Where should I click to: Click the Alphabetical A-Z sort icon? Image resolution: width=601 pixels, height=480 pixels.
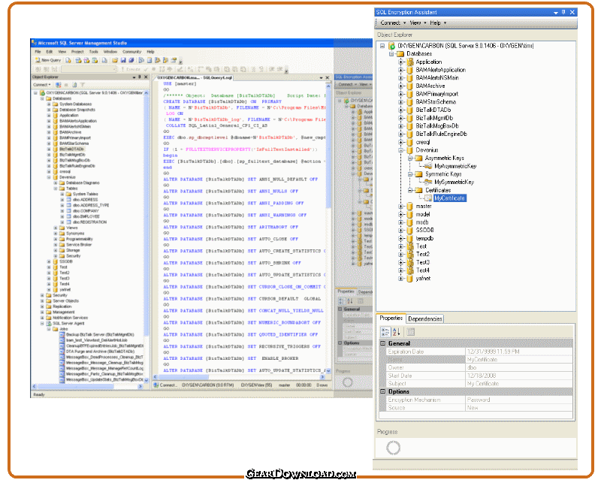pos(397,332)
